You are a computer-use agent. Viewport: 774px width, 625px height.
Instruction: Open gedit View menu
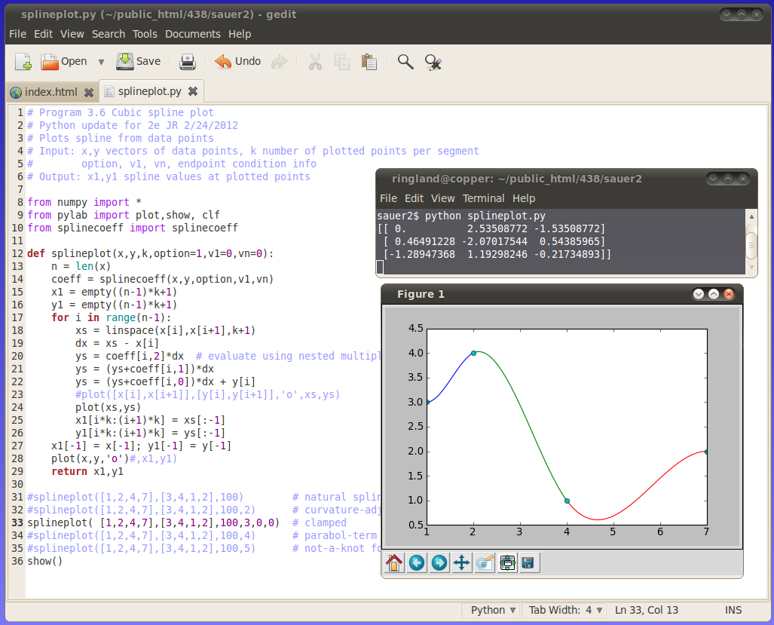72,34
